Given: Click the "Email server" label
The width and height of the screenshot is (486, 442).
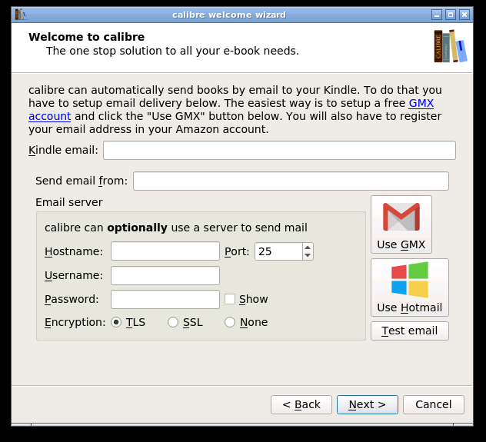Looking at the screenshot, I should pos(68,202).
